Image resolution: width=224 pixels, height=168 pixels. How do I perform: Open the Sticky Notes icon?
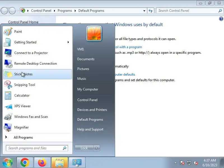point(8,74)
